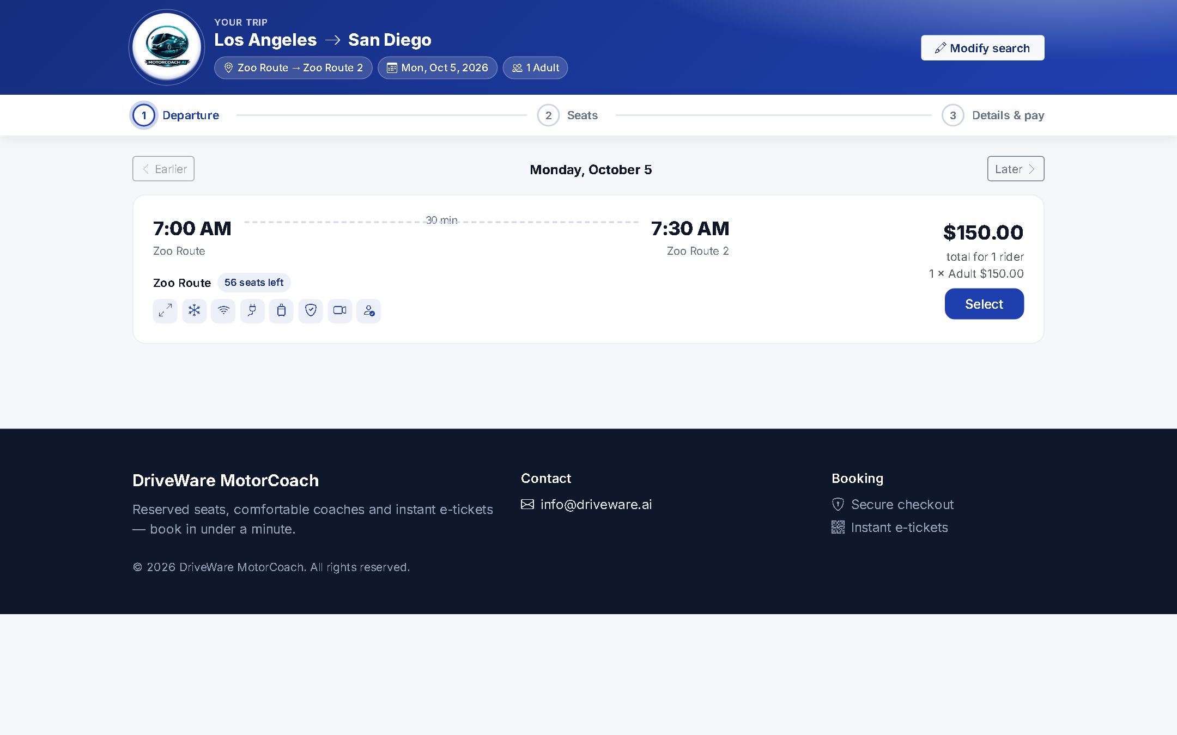Click the Secure checkout footer text
This screenshot has width=1177, height=735.
tap(902, 504)
